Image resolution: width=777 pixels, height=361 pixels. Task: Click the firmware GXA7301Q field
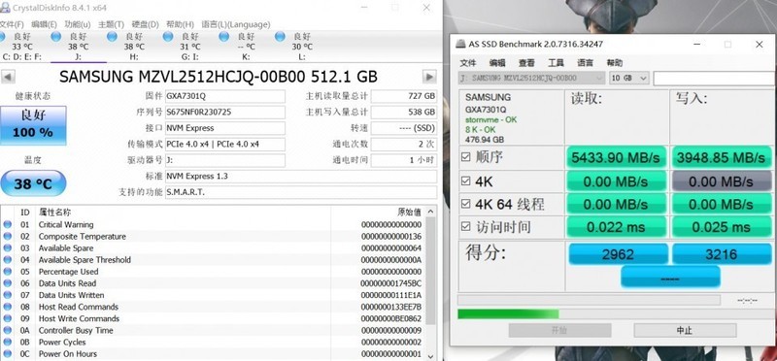(225, 96)
